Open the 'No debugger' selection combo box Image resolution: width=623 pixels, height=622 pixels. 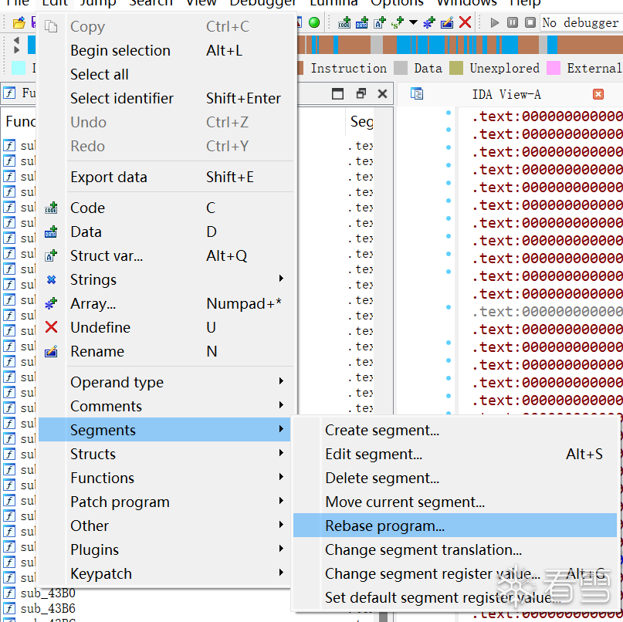pos(581,22)
